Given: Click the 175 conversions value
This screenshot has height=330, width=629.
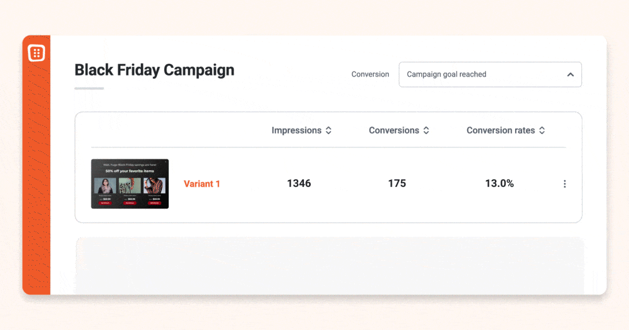Looking at the screenshot, I should click(x=397, y=183).
